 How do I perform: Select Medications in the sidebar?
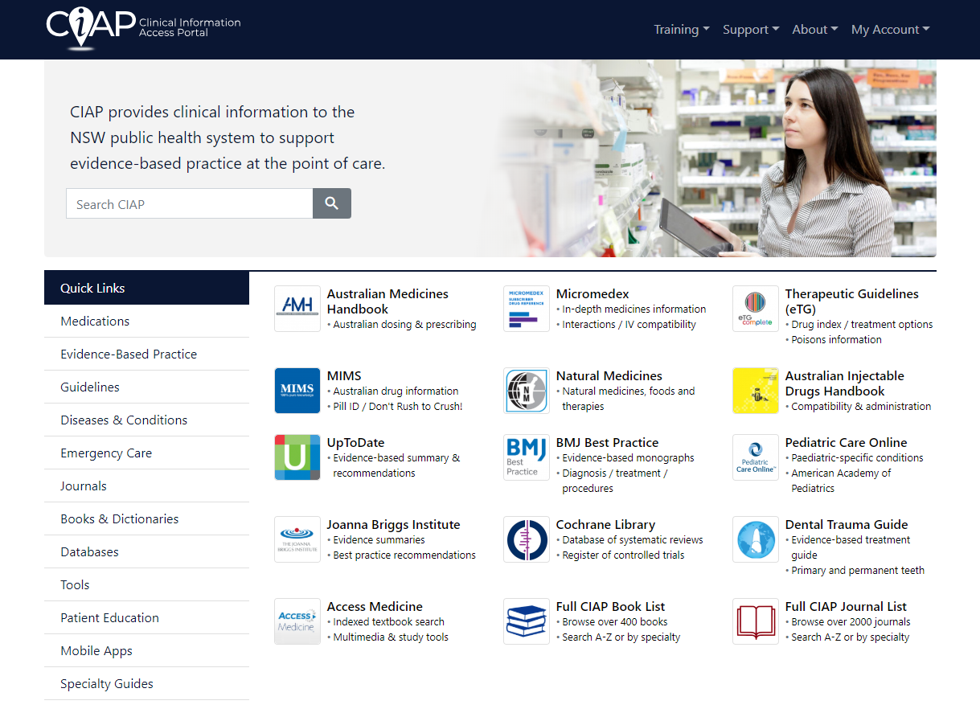[x=95, y=321]
